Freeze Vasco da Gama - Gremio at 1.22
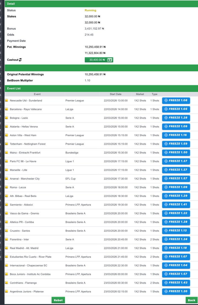 (x=176, y=213)
